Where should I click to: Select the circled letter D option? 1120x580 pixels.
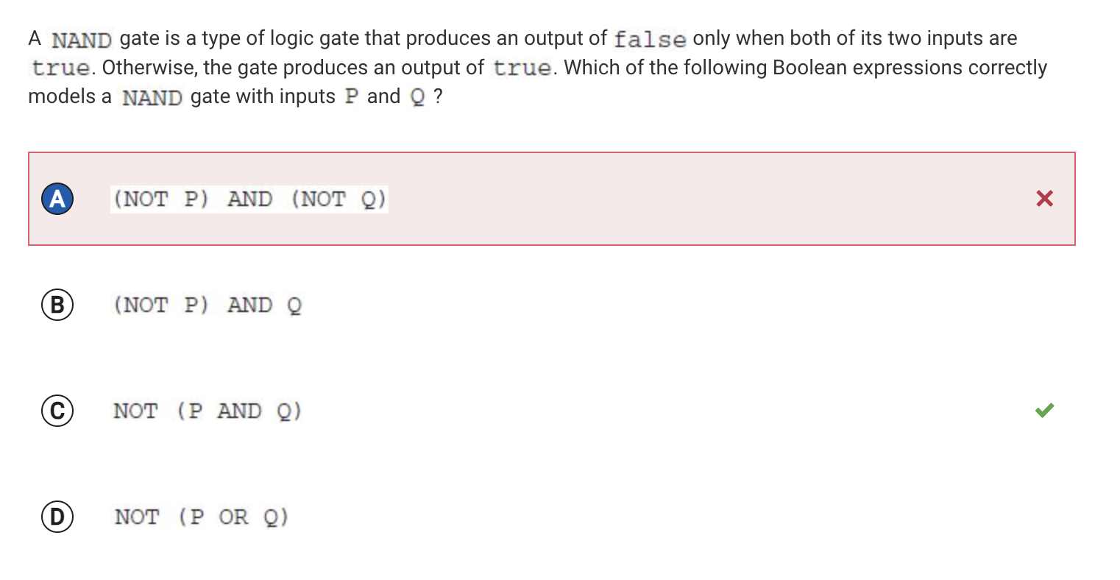57,517
